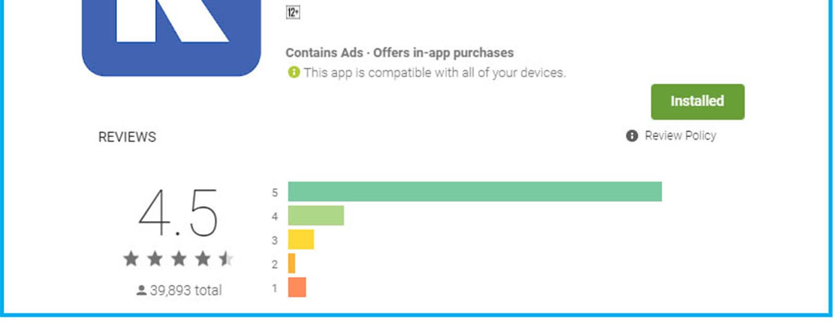Click the green compatibility info icon
Screen dimensions: 833x324
pyautogui.click(x=294, y=72)
